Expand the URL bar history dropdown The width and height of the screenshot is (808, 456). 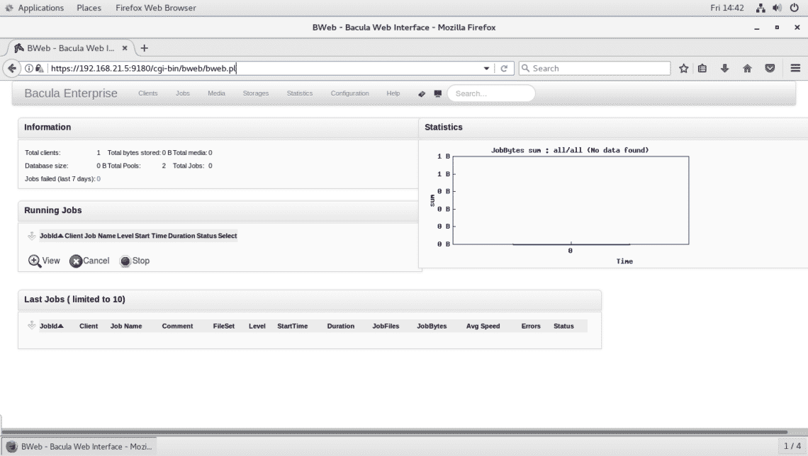point(486,69)
